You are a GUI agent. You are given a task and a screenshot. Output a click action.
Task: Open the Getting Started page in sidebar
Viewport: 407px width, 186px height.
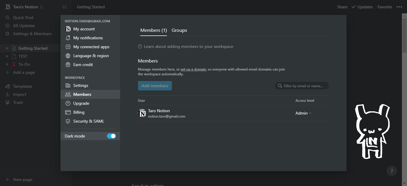pyautogui.click(x=33, y=48)
